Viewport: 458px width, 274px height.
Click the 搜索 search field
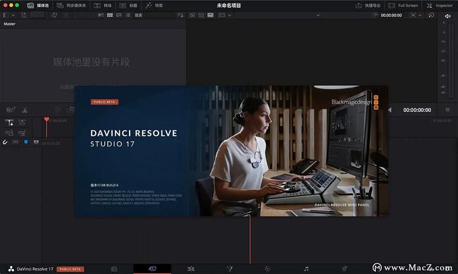[154, 15]
